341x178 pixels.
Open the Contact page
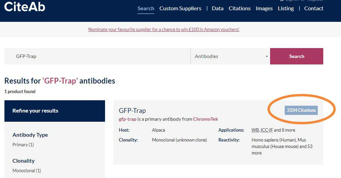click(x=314, y=9)
